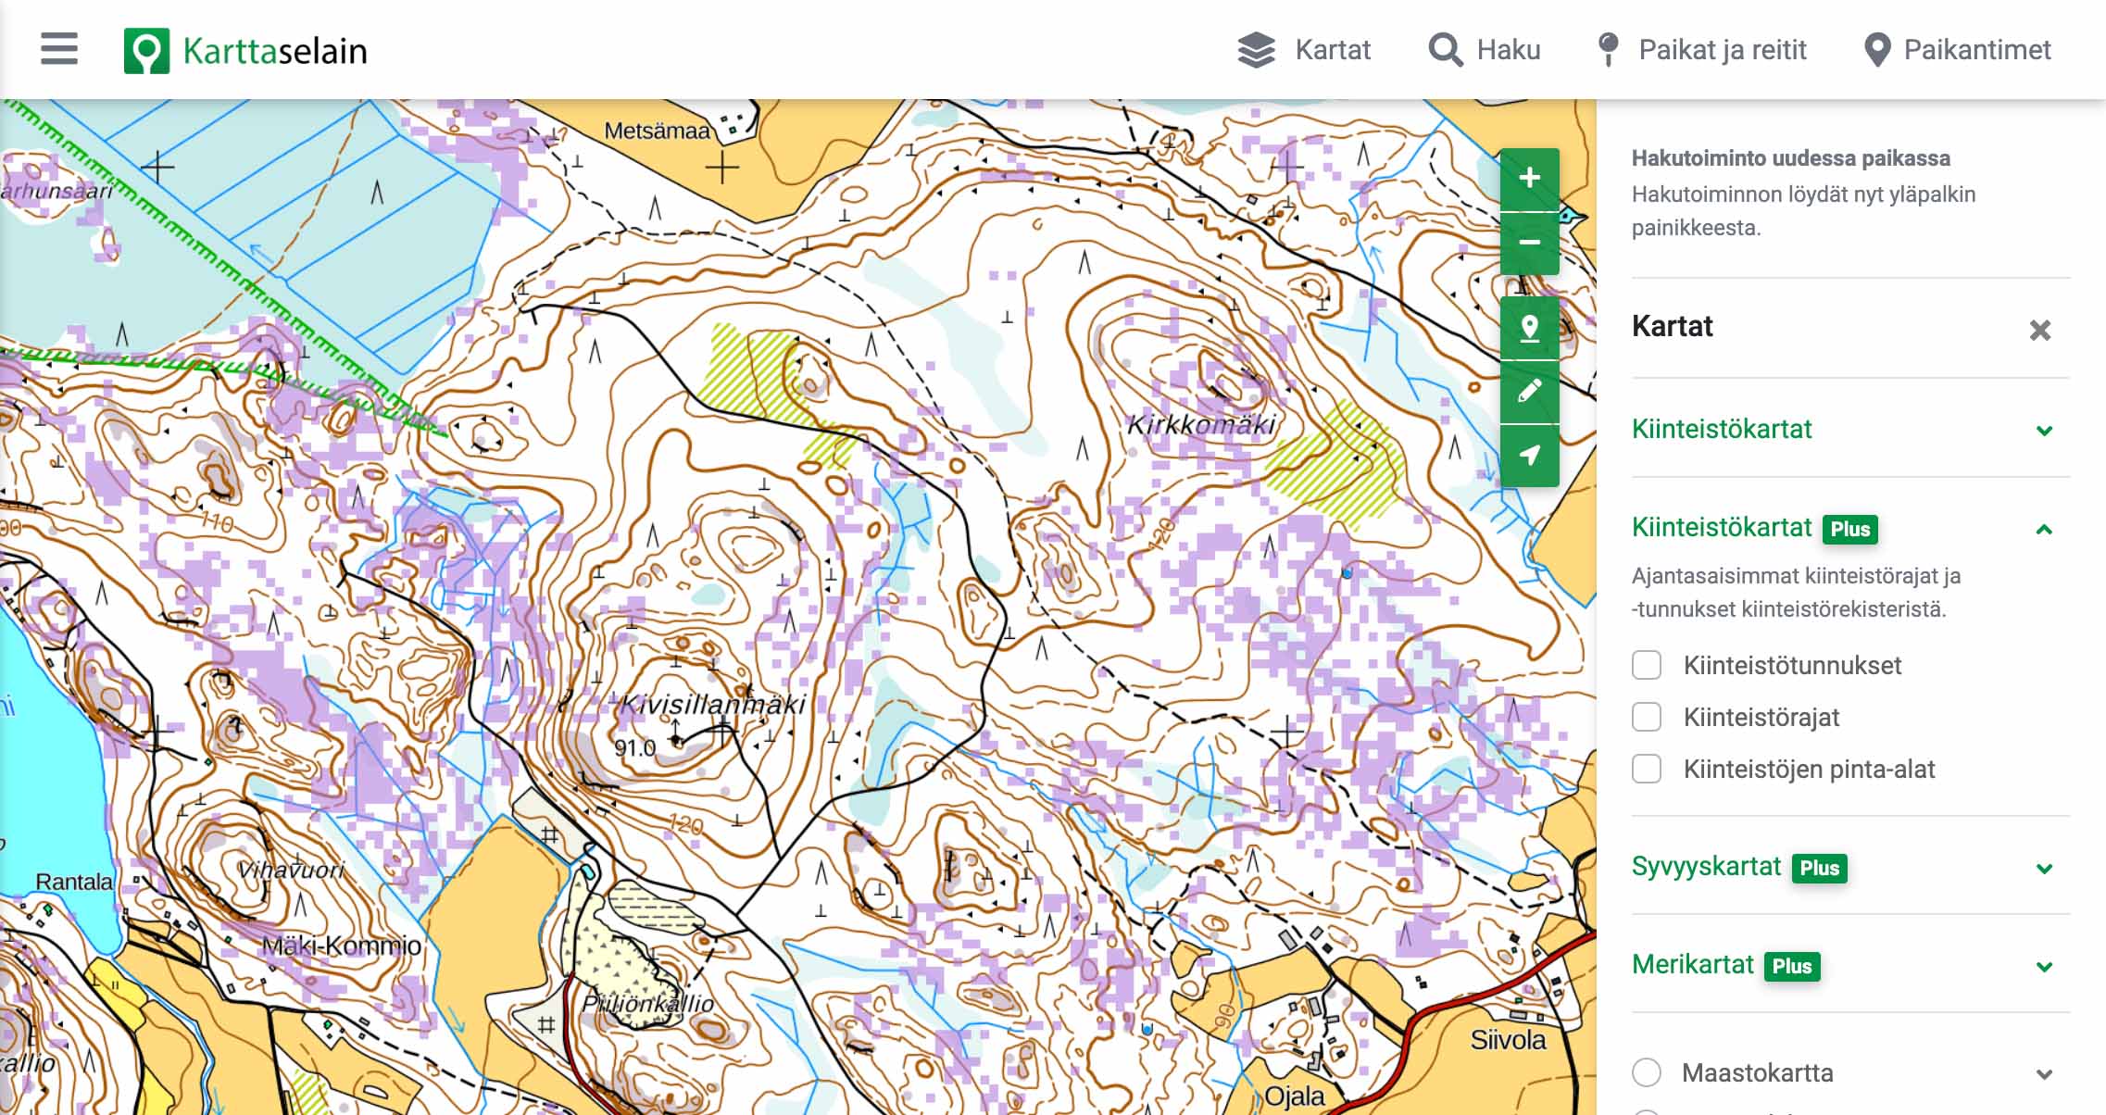The height and width of the screenshot is (1115, 2106).
Task: Open Paikat ja reitit
Action: tap(1702, 50)
